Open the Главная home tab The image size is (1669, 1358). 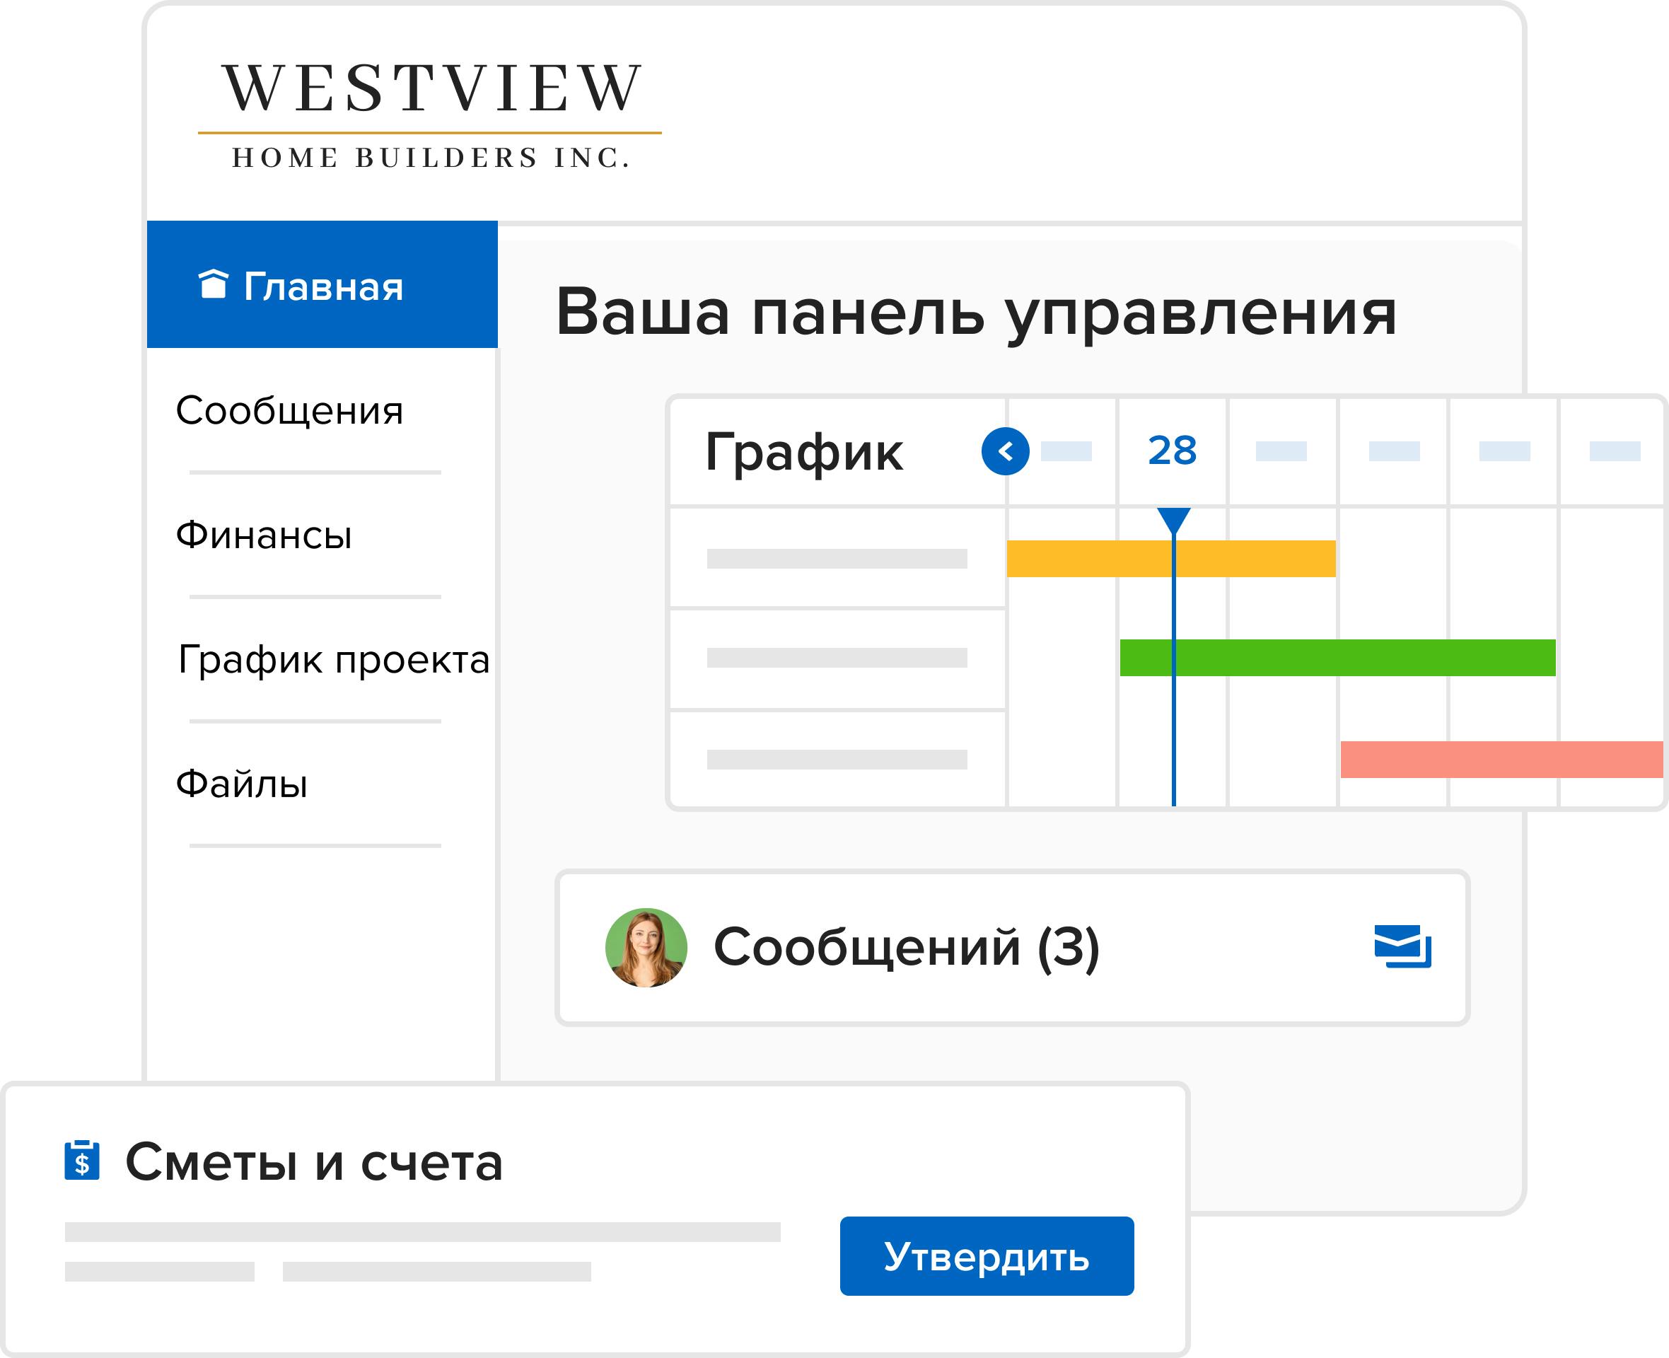[322, 285]
